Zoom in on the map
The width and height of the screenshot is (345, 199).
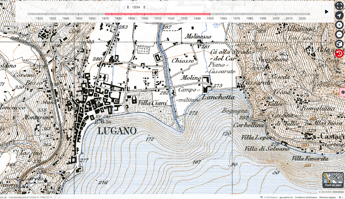(x=339, y=25)
